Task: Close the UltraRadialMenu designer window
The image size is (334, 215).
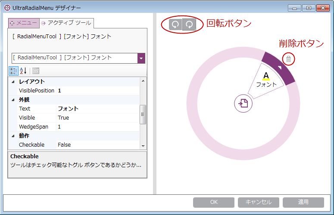Action: pos(323,8)
